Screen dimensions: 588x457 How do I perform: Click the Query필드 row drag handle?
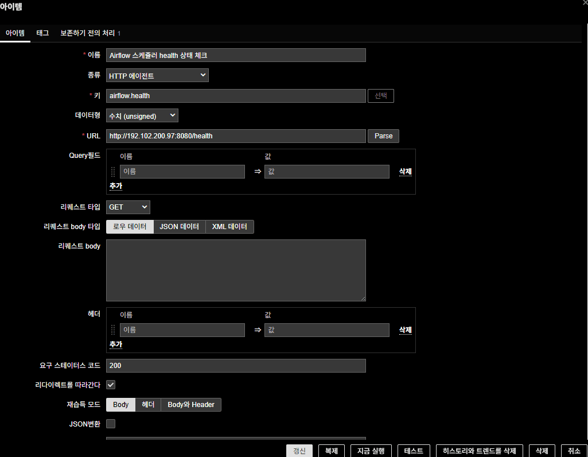(112, 171)
